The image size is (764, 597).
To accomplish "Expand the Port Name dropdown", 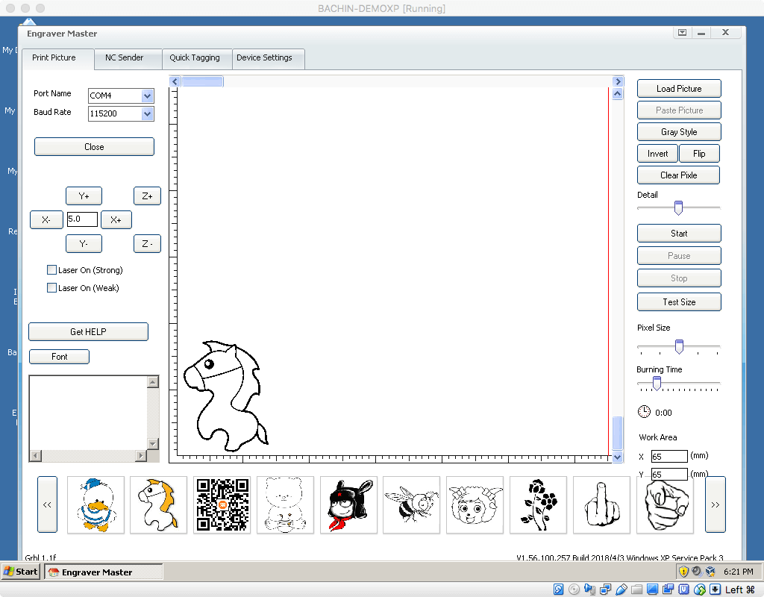I will click(x=147, y=96).
